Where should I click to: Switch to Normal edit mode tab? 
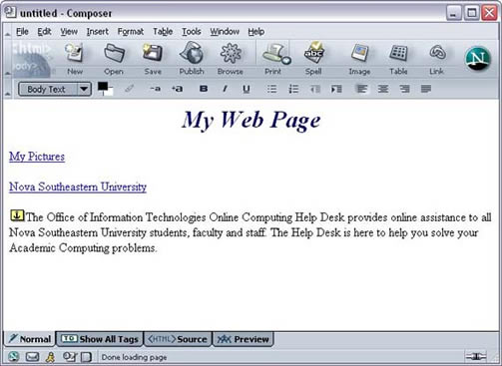[30, 339]
